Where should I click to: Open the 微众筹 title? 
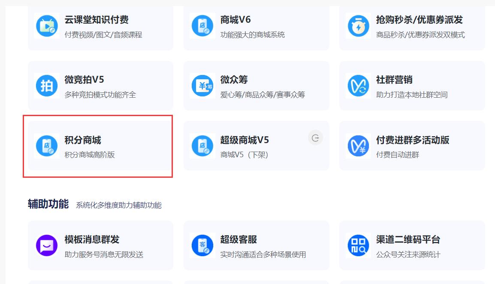[x=234, y=80]
